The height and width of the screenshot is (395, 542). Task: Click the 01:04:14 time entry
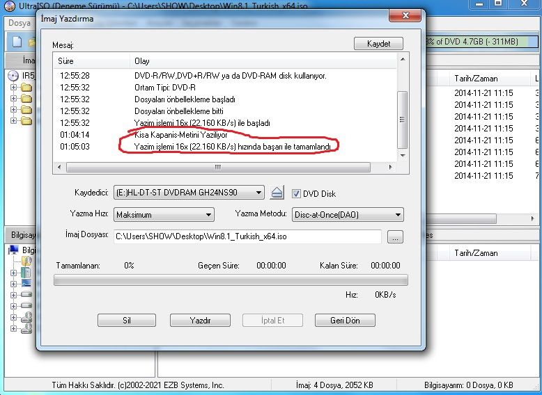pyautogui.click(x=75, y=134)
